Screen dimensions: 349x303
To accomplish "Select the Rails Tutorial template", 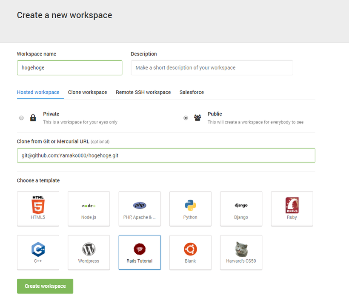I will click(x=140, y=252).
